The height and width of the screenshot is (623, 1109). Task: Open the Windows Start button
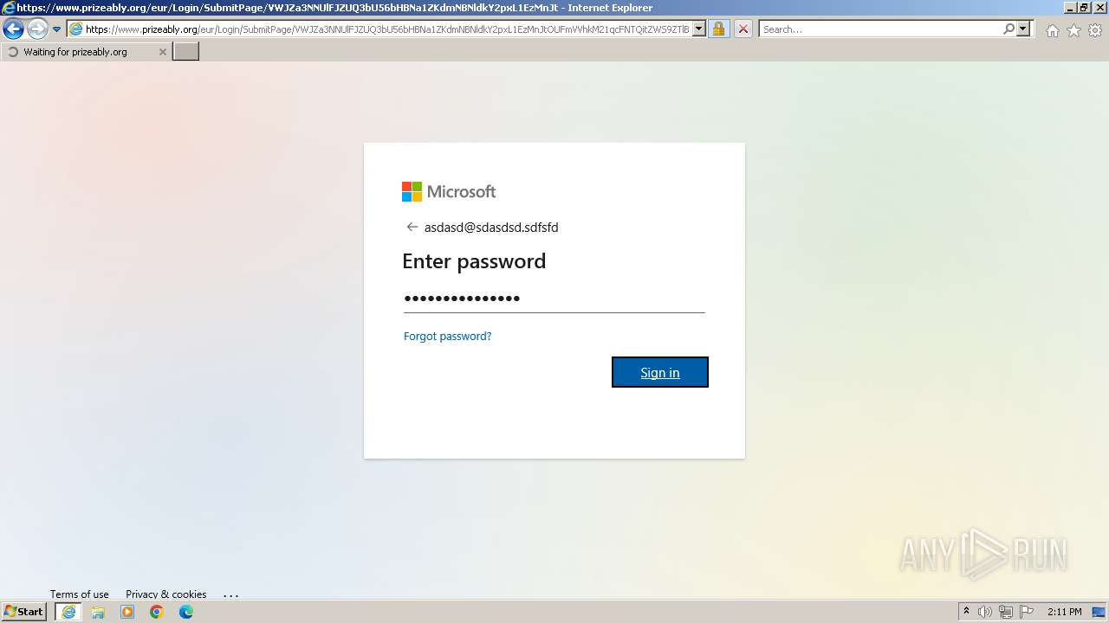[23, 612]
